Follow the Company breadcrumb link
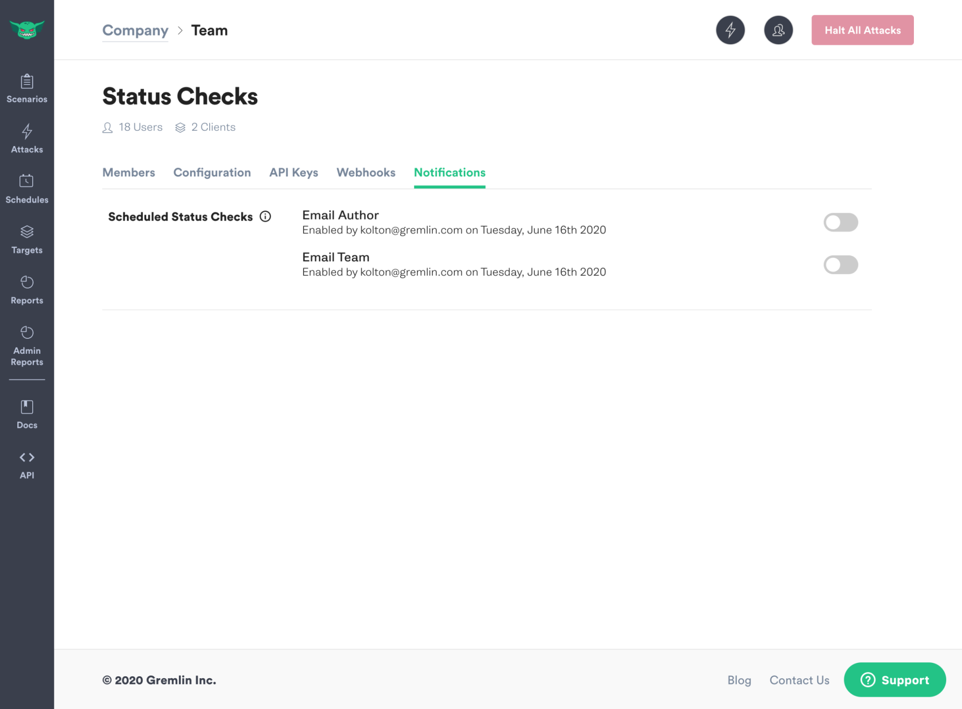 [136, 30]
